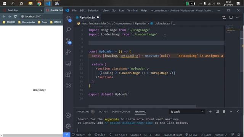Open the VS Code File menu
Image resolution: width=244 pixels, height=137 pixels.
pyautogui.click(x=74, y=10)
